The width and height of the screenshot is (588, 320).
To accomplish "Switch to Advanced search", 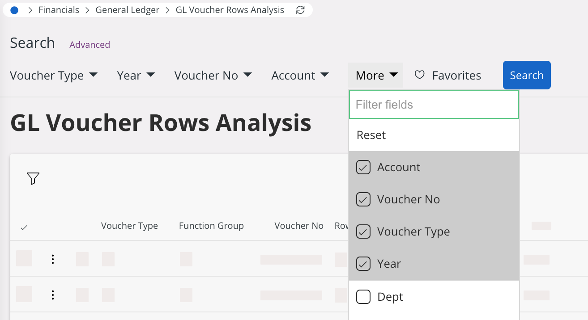I will (x=89, y=45).
